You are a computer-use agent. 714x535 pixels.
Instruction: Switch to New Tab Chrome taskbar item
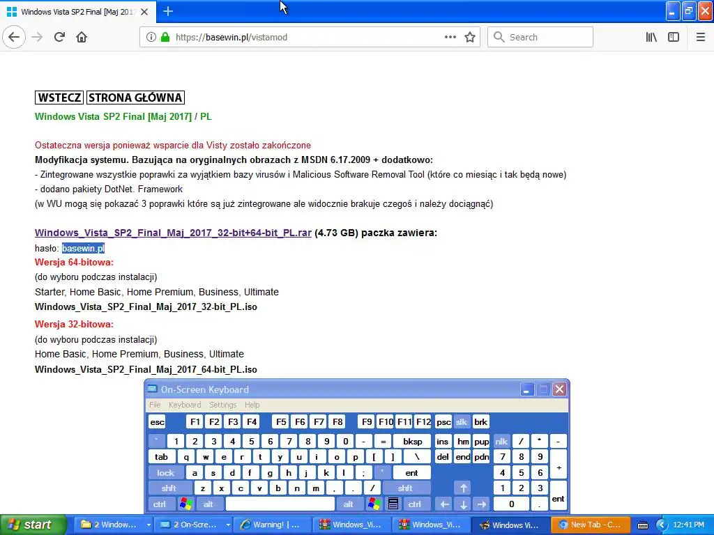590,525
